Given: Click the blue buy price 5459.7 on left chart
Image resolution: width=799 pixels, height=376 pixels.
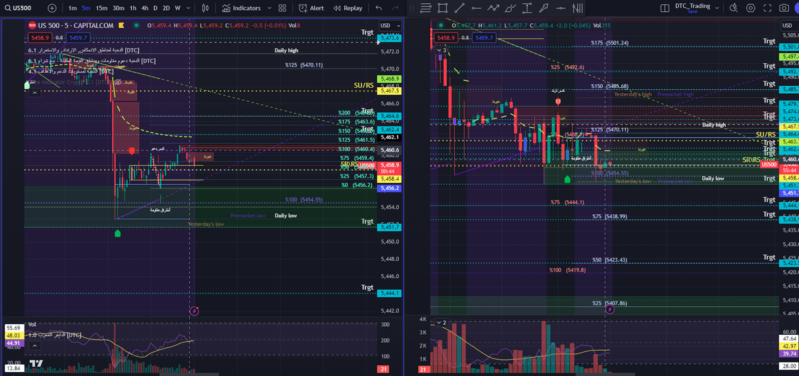Looking at the screenshot, I should coord(78,38).
